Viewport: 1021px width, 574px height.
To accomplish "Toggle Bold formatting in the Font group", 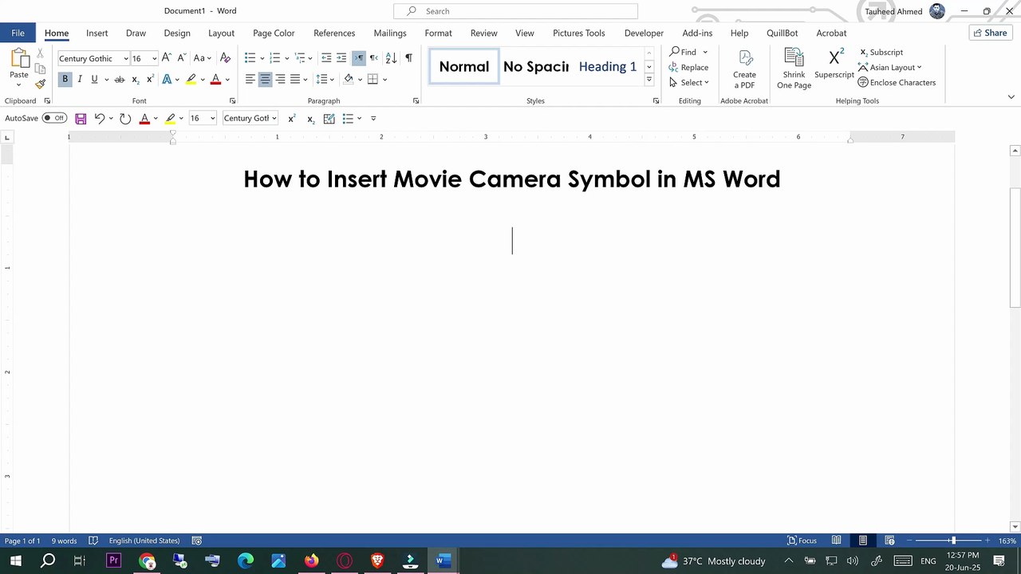I will 65,79.
